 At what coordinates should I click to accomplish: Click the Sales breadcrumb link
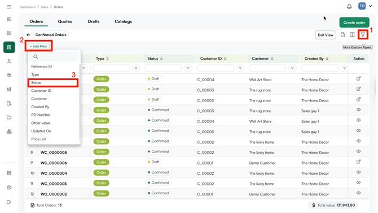click(45, 7)
